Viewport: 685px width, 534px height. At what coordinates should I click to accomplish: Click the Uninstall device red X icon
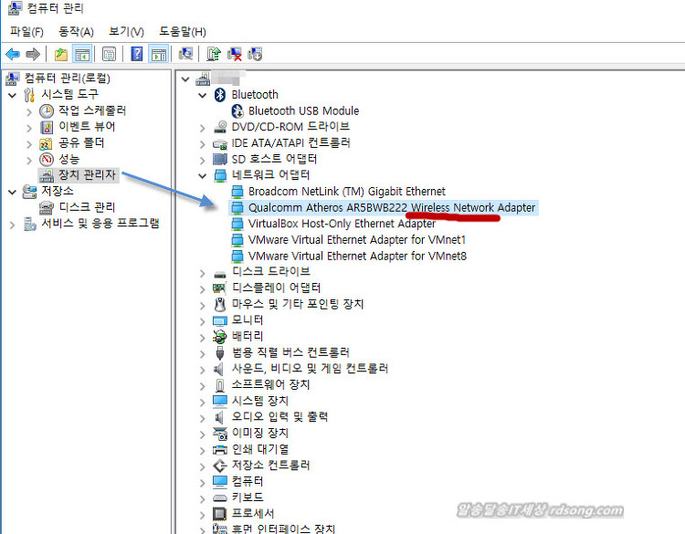pos(234,54)
